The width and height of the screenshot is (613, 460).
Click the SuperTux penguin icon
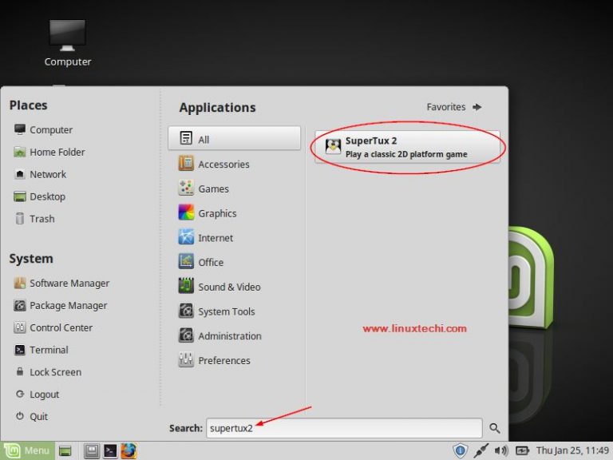(333, 147)
